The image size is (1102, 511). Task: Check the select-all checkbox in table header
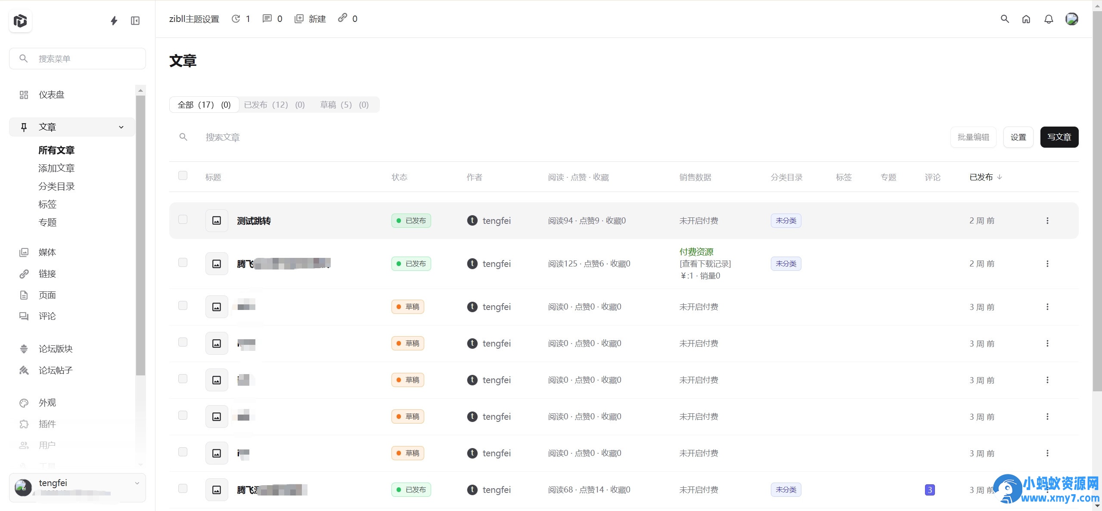coord(183,176)
